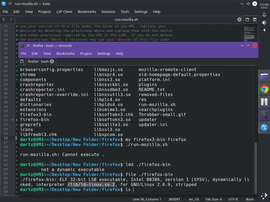Open the LSP Client menu

(64, 12)
